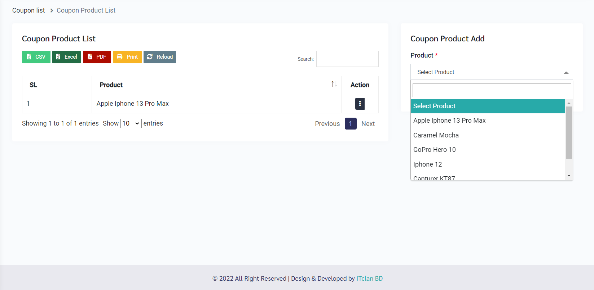Choose Apple Iphone 13 Pro Max option
Image resolution: width=594 pixels, height=290 pixels.
click(449, 121)
